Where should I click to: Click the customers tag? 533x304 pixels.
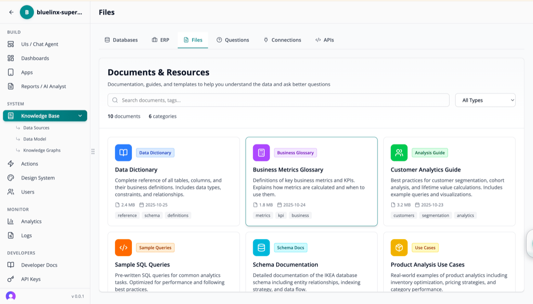[x=404, y=215]
